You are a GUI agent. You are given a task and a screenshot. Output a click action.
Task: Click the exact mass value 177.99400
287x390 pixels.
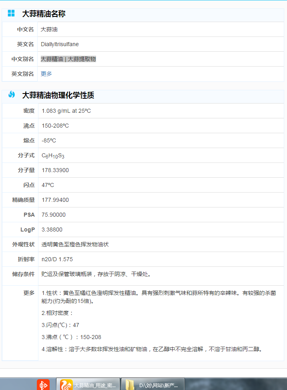click(55, 200)
